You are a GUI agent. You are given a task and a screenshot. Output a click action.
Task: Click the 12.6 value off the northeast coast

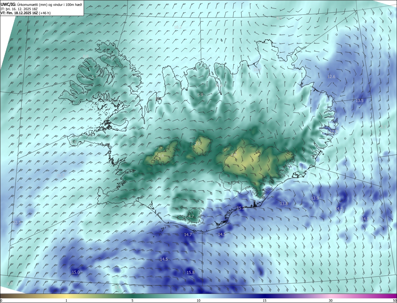(x=332, y=77)
